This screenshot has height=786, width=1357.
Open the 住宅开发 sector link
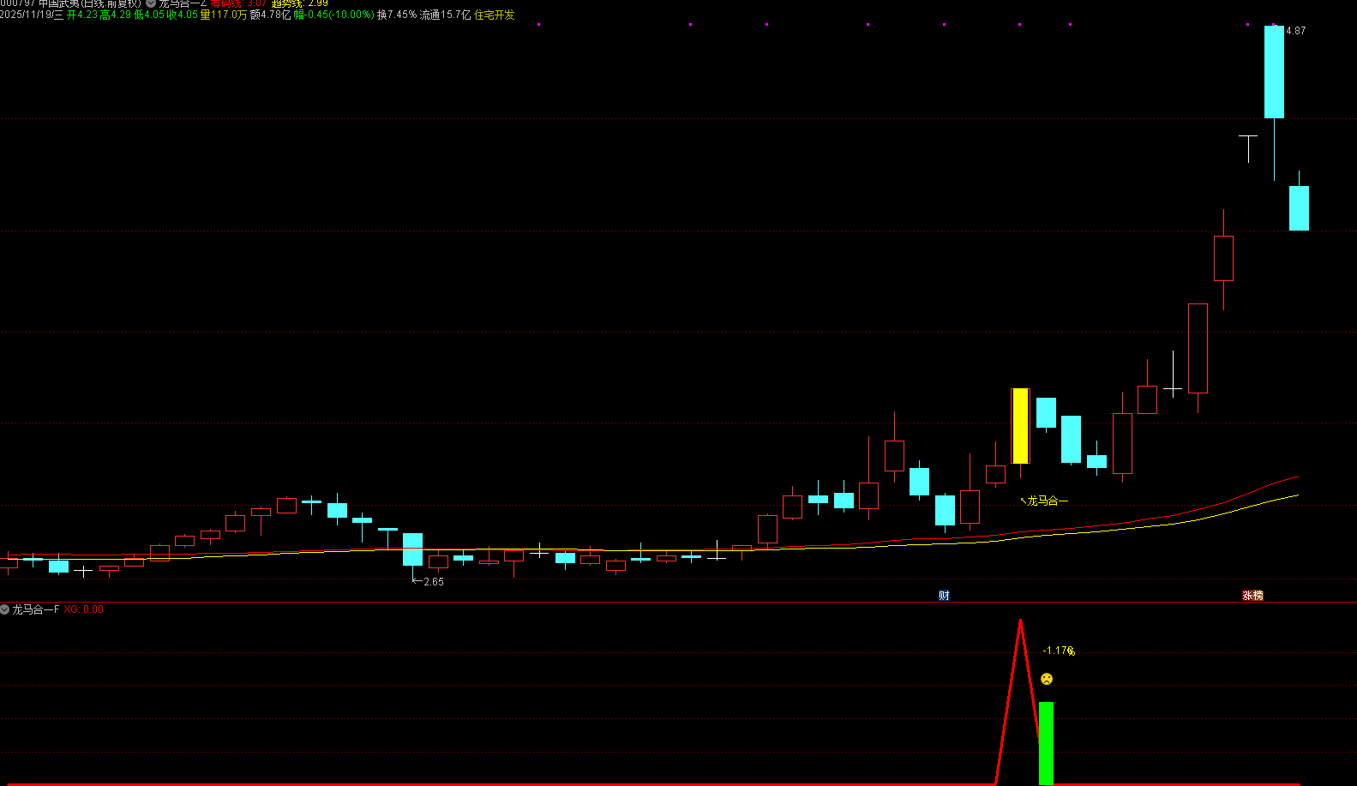tap(495, 15)
